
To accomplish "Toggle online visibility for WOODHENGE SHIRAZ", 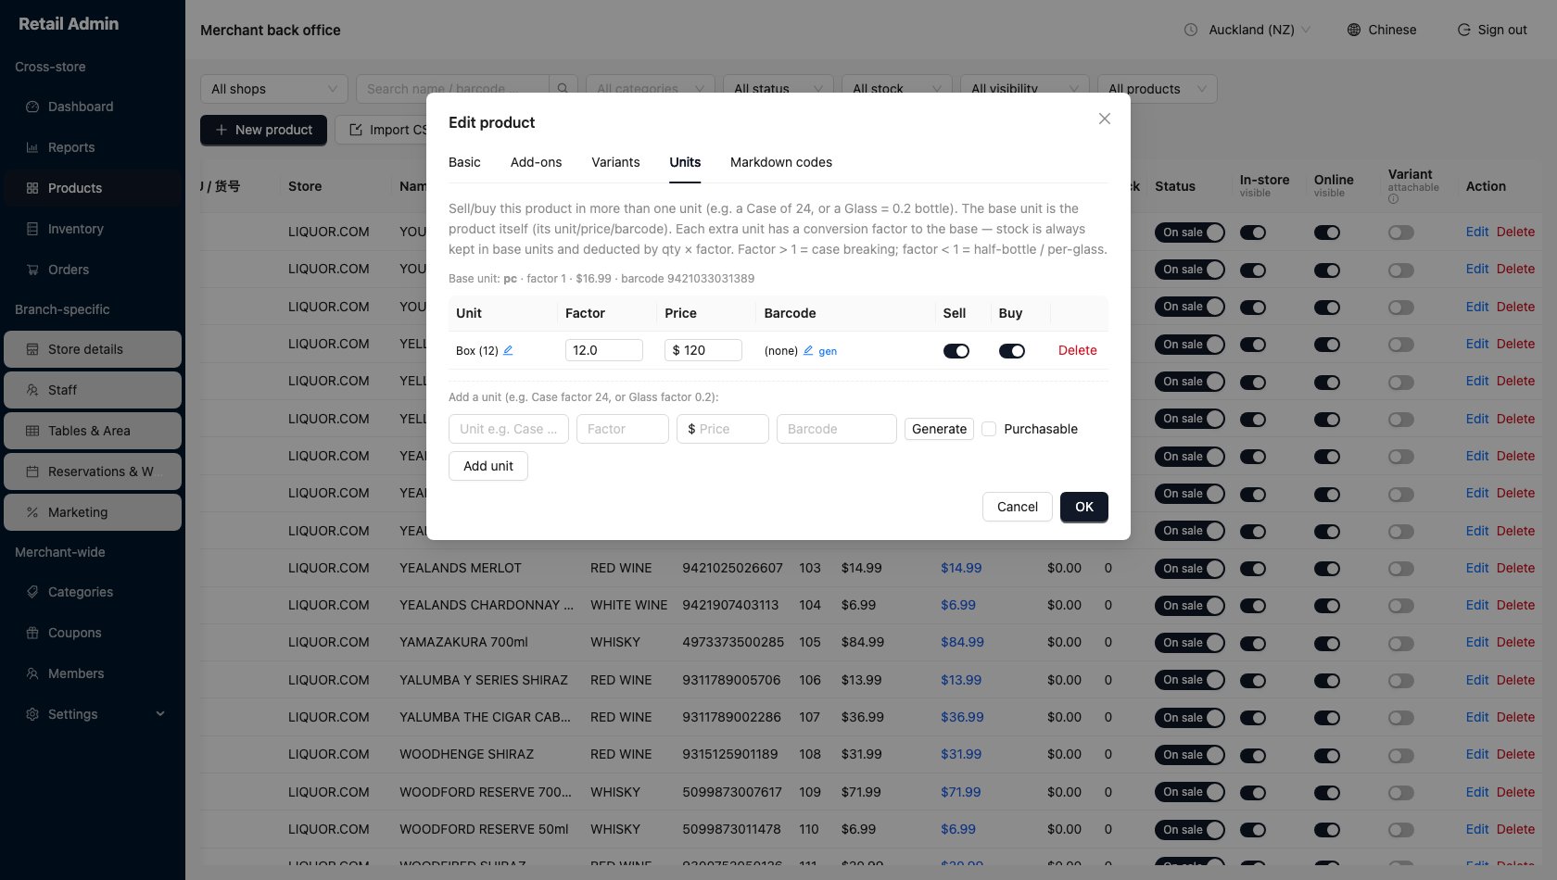I will pyautogui.click(x=1327, y=755).
